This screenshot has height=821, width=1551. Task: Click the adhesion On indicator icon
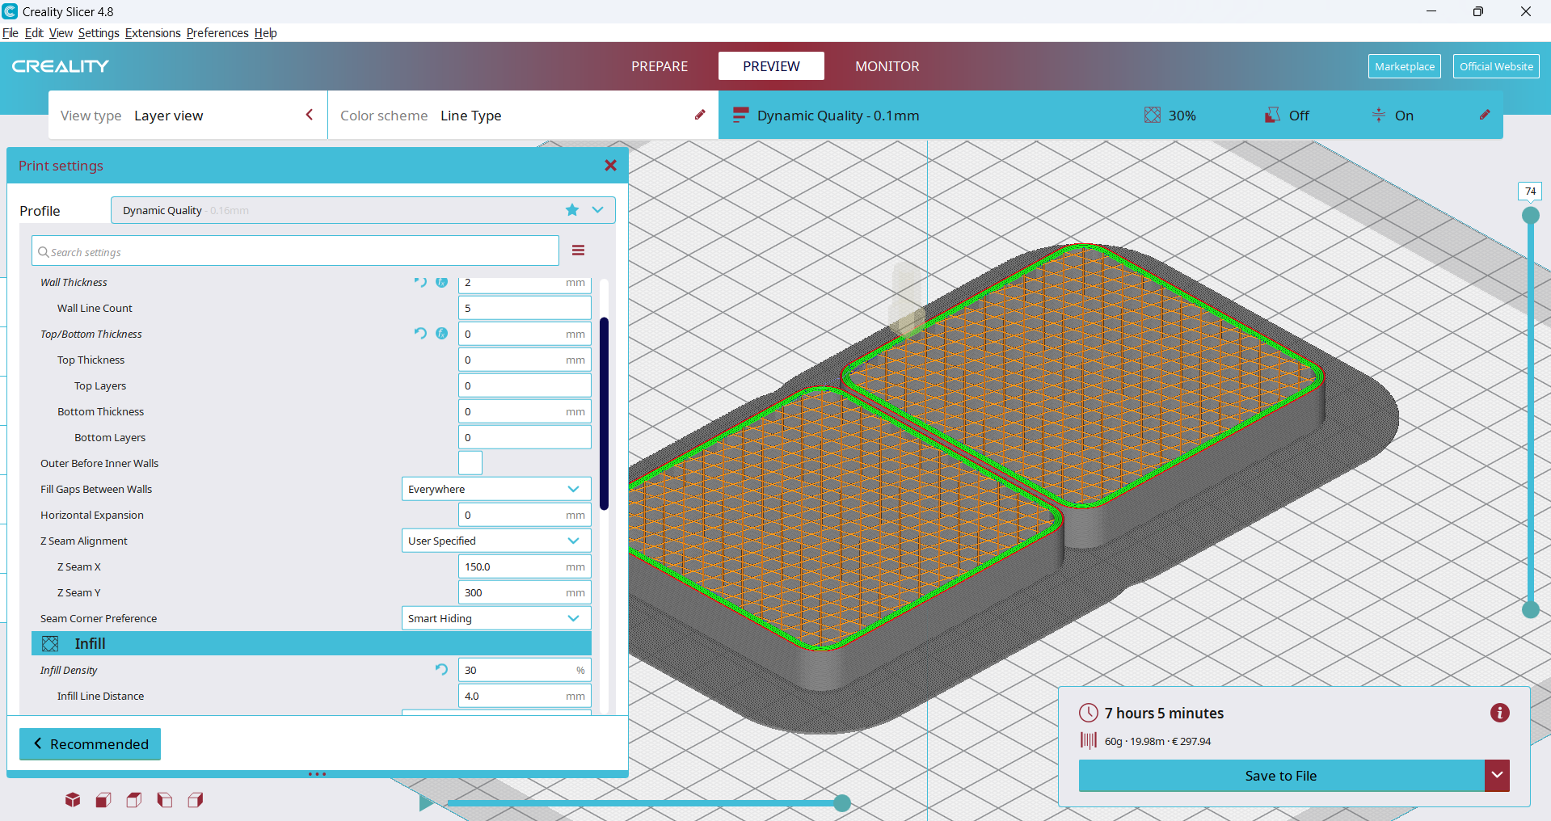tap(1379, 115)
